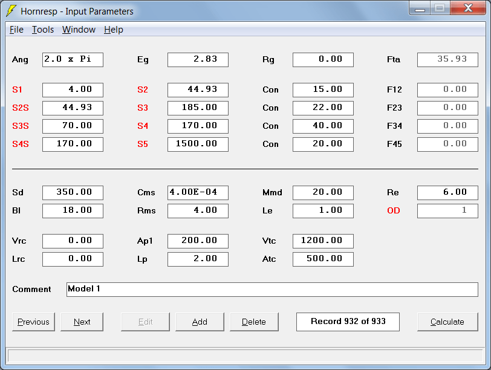Click the Mmd input field

click(x=323, y=192)
